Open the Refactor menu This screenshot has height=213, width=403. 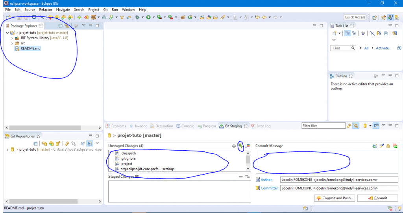point(46,9)
